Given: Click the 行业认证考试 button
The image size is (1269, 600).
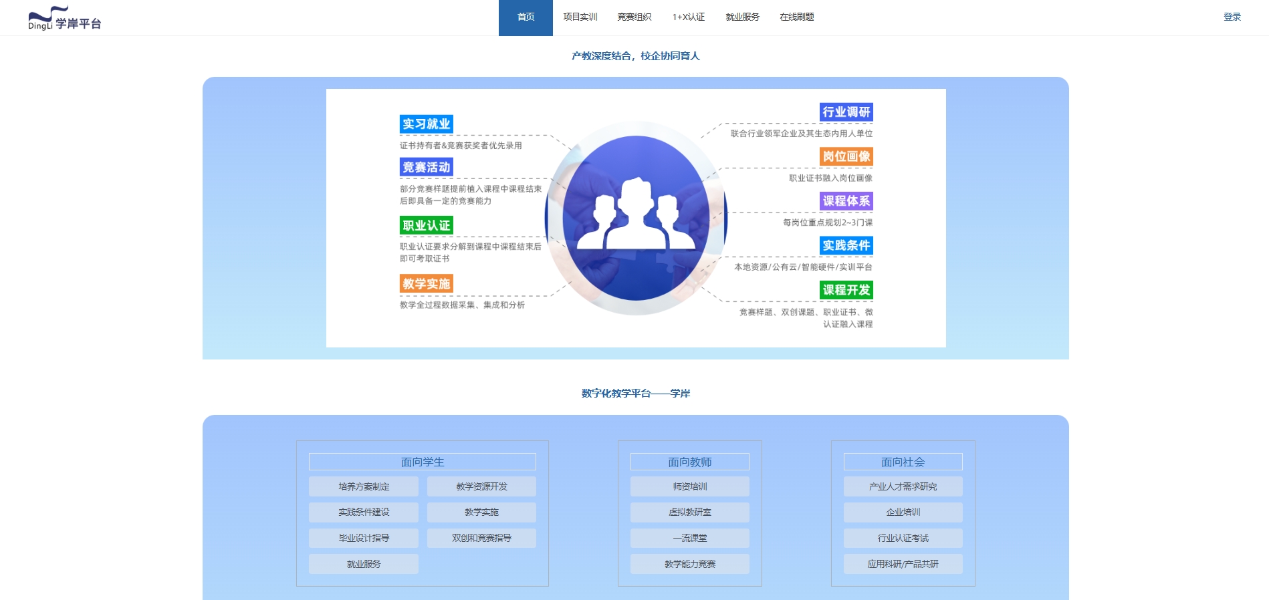Looking at the screenshot, I should (x=903, y=538).
